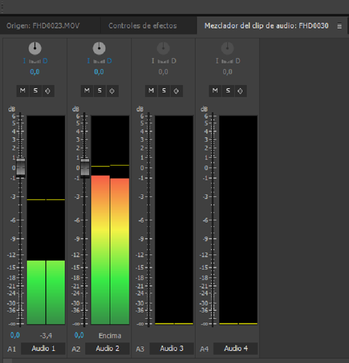
Task: Click the Audio 1 pan value 0,0
Action: 35,72
